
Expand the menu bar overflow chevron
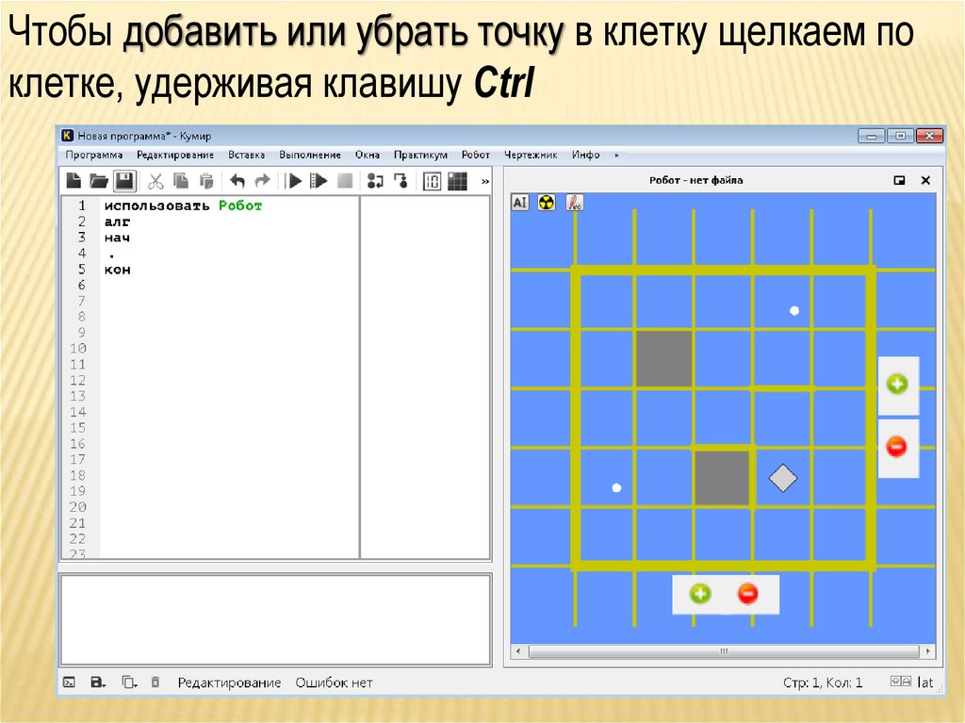[616, 155]
